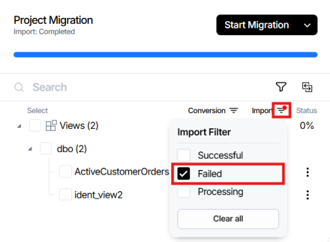The image size is (330, 242).
Task: Select the Views (2) checkbox
Action: point(35,126)
